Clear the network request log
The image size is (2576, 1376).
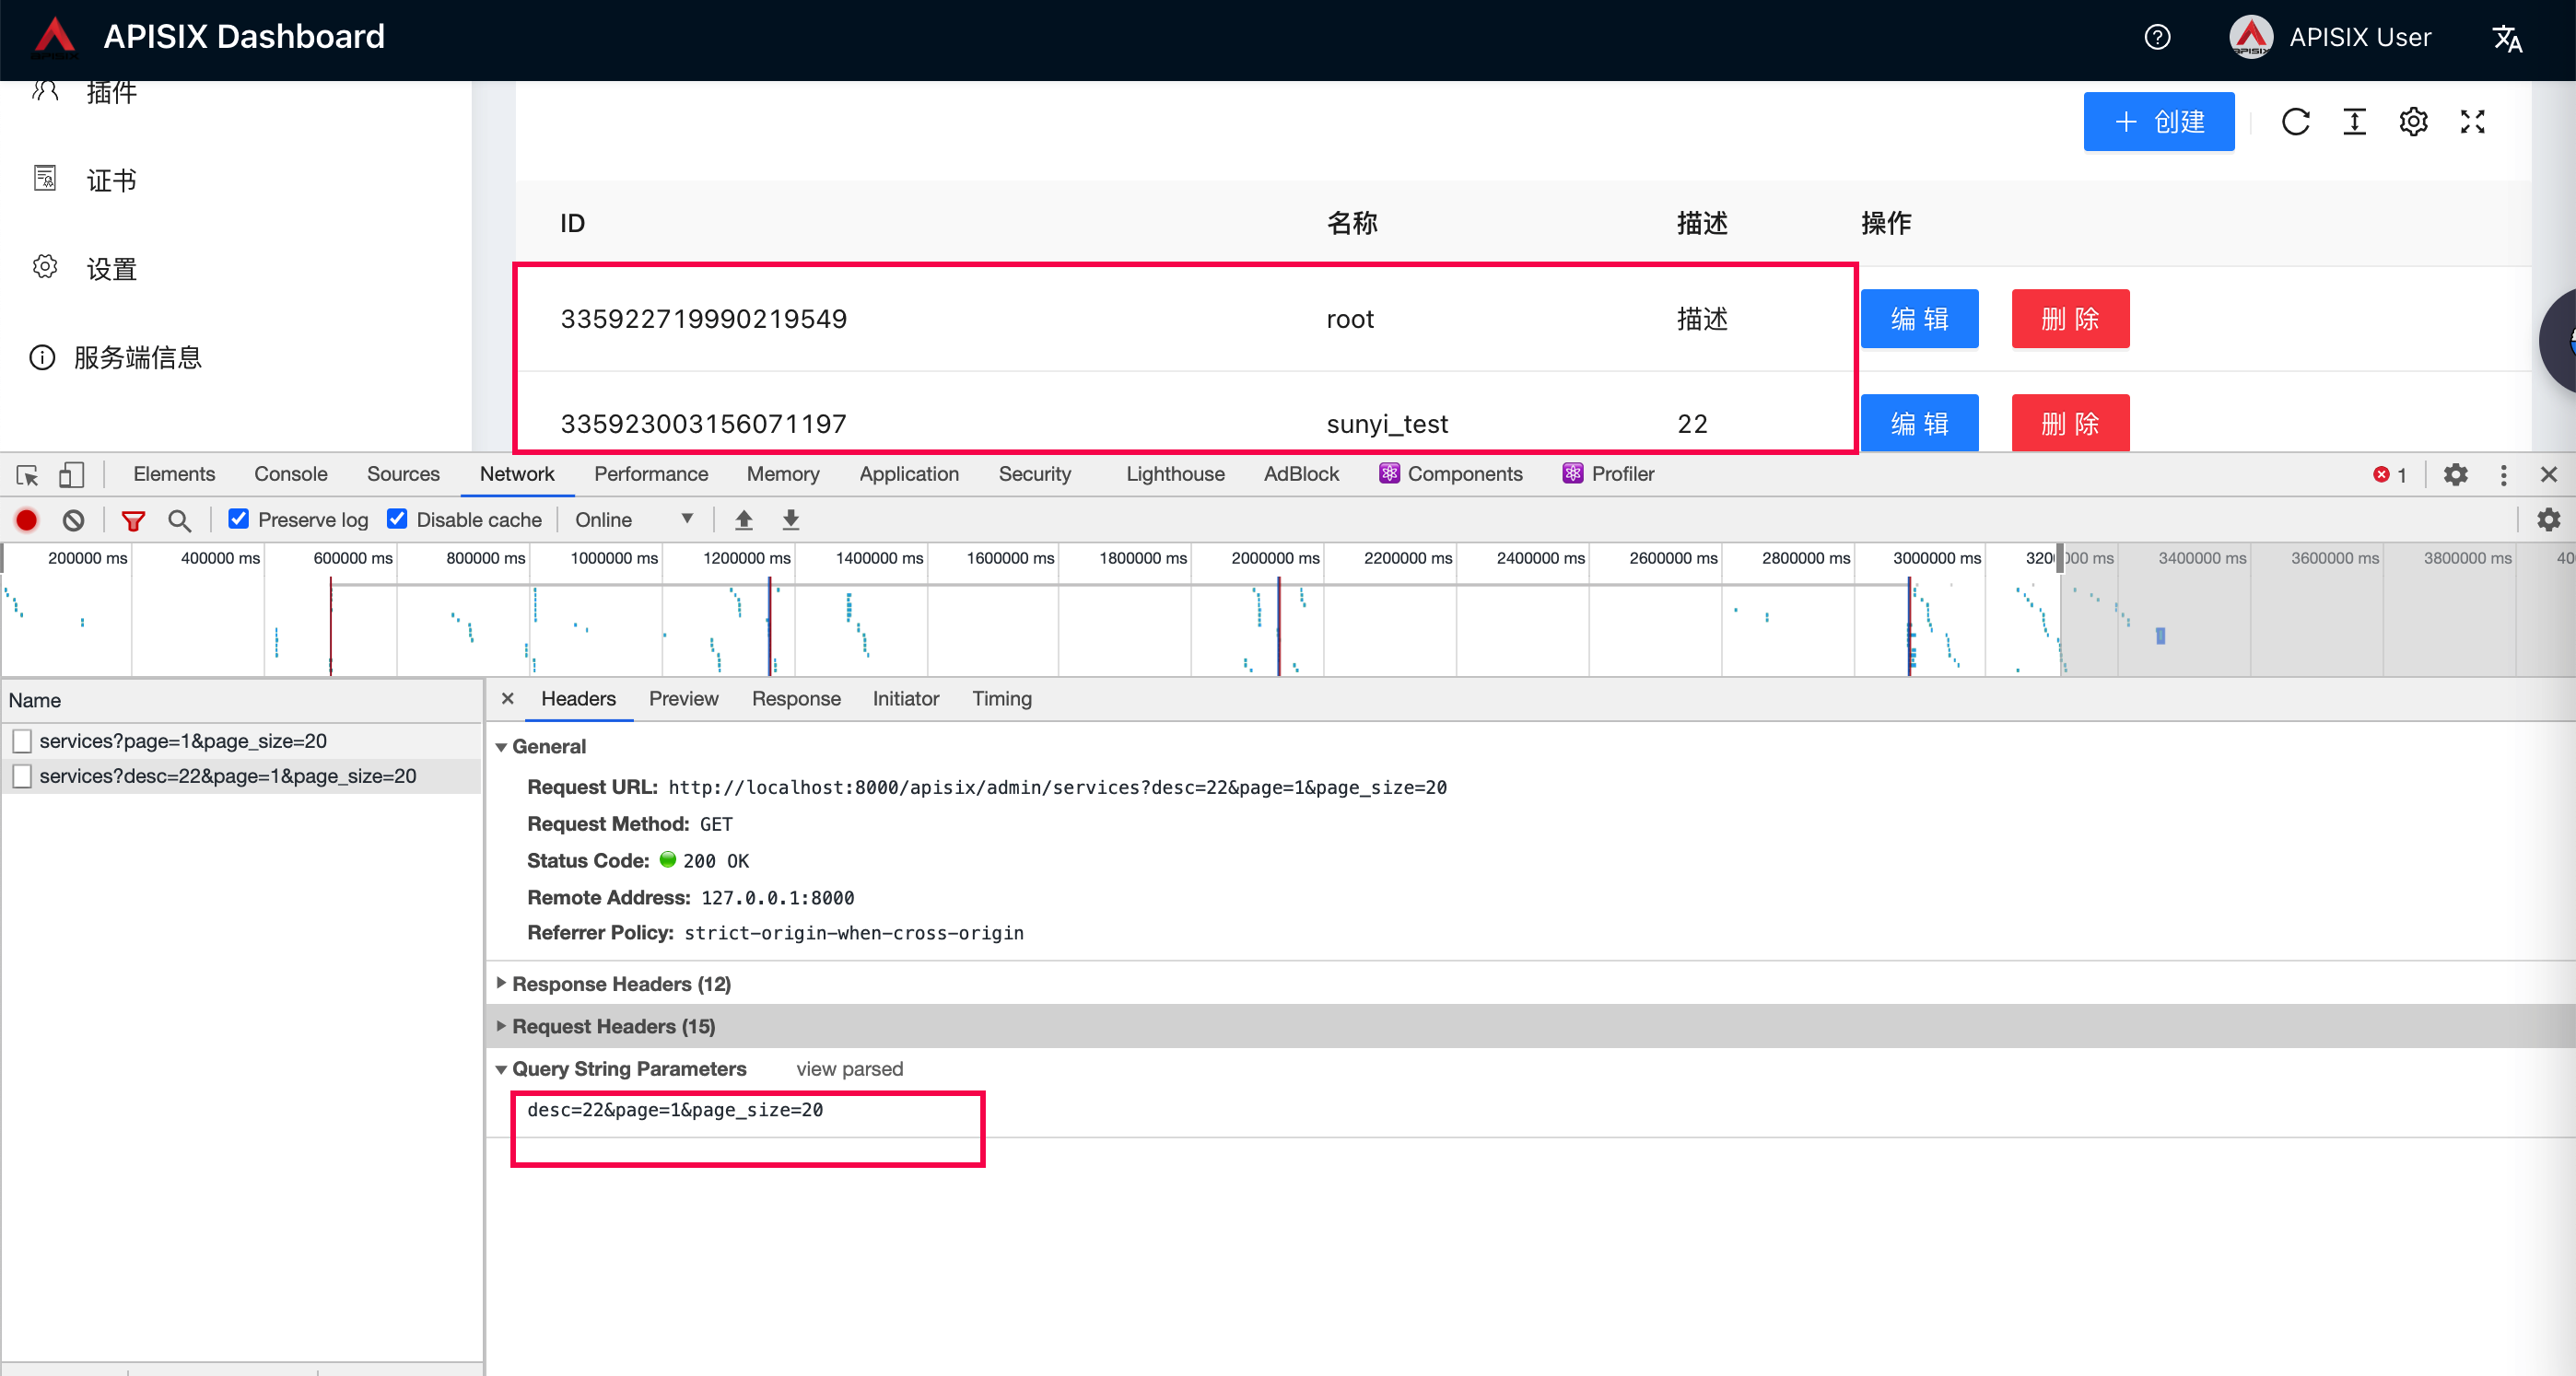(73, 520)
